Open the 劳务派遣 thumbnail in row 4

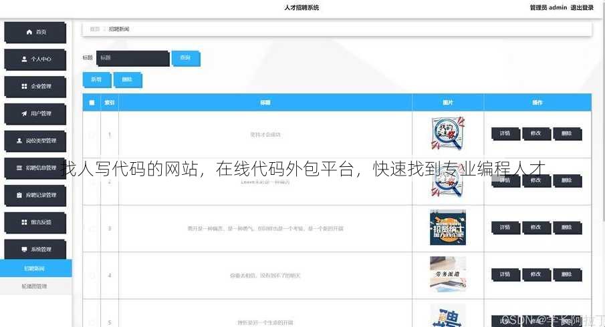pyautogui.click(x=448, y=274)
